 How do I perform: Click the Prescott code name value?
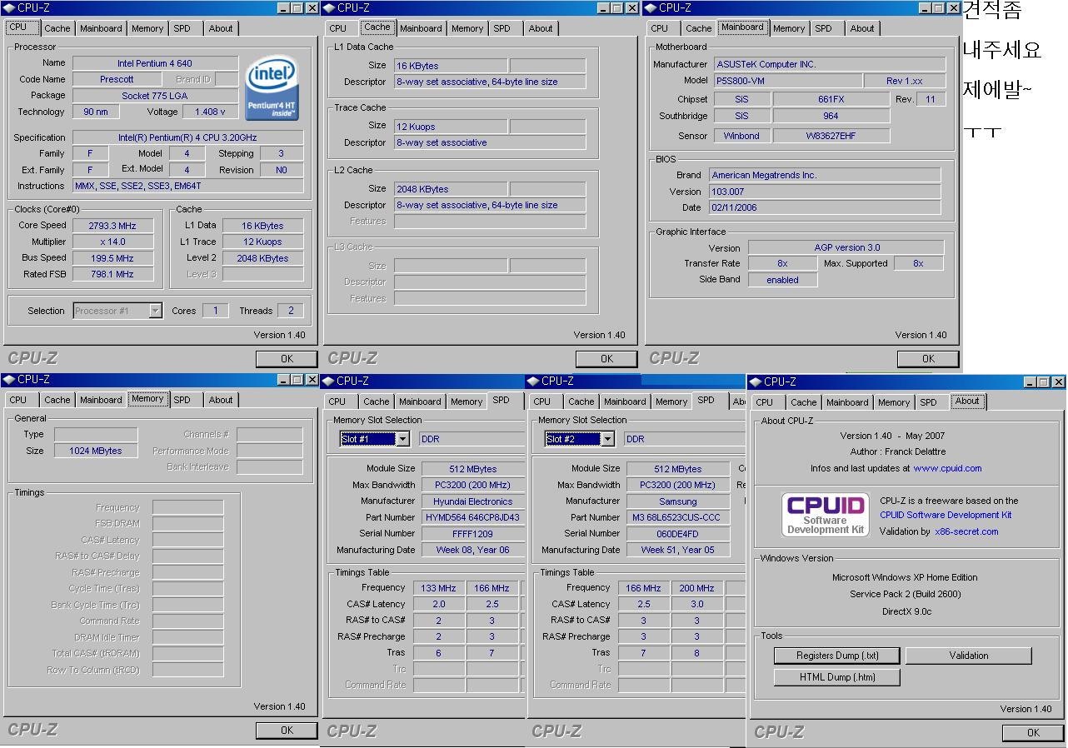(117, 79)
